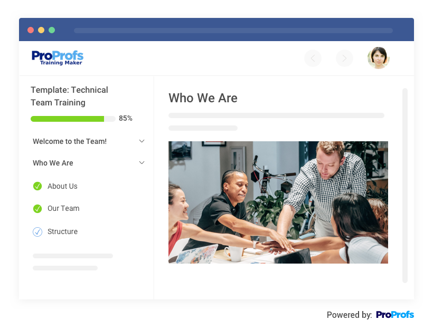Toggle the Our Team green checkmark
The height and width of the screenshot is (330, 433).
pos(37,209)
